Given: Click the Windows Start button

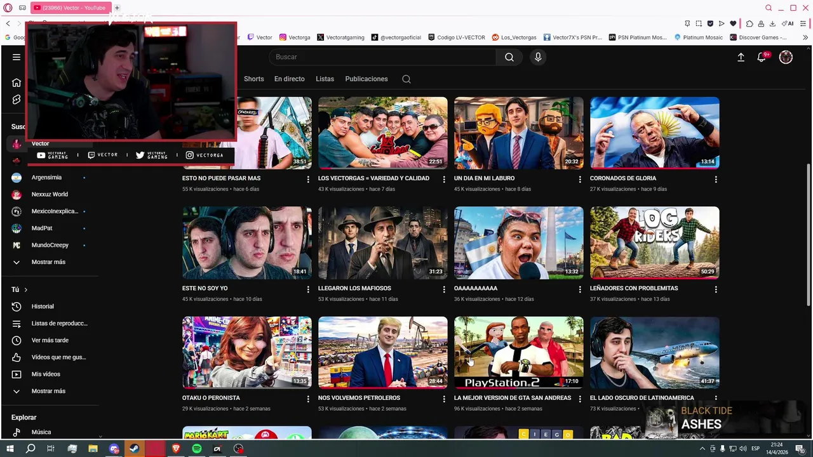Looking at the screenshot, I should [x=10, y=449].
